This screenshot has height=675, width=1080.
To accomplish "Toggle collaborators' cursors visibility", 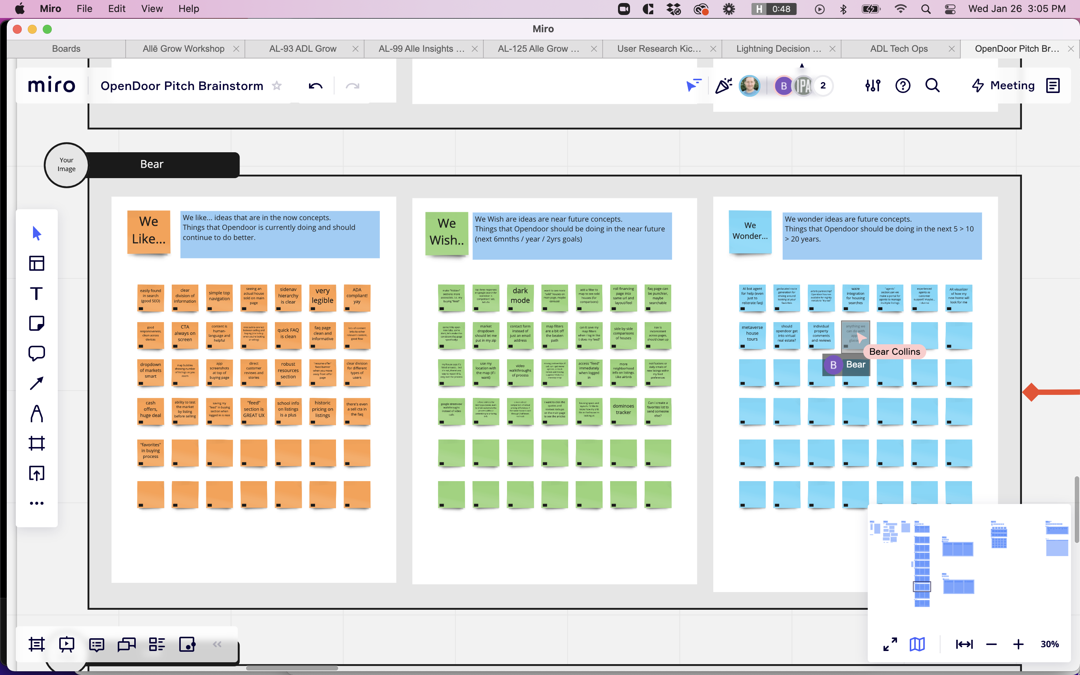I will (693, 85).
